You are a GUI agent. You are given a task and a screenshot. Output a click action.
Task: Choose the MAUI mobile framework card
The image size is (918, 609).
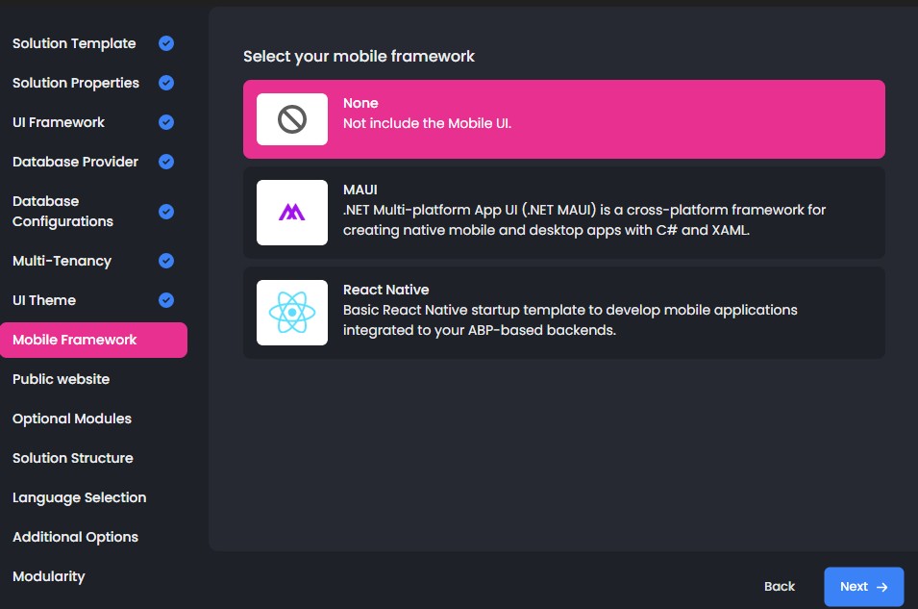pos(564,213)
